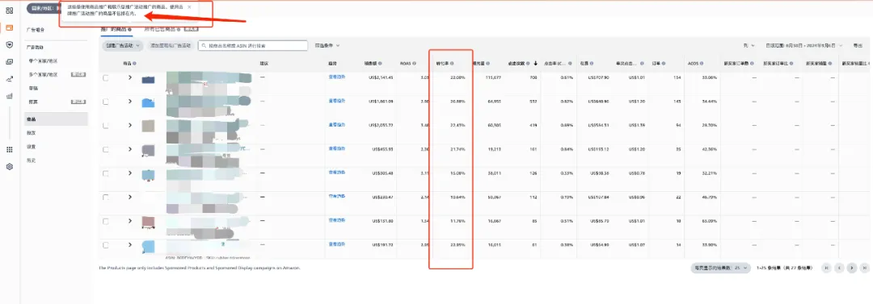Open the 列 columns dropdown

pyautogui.click(x=749, y=46)
